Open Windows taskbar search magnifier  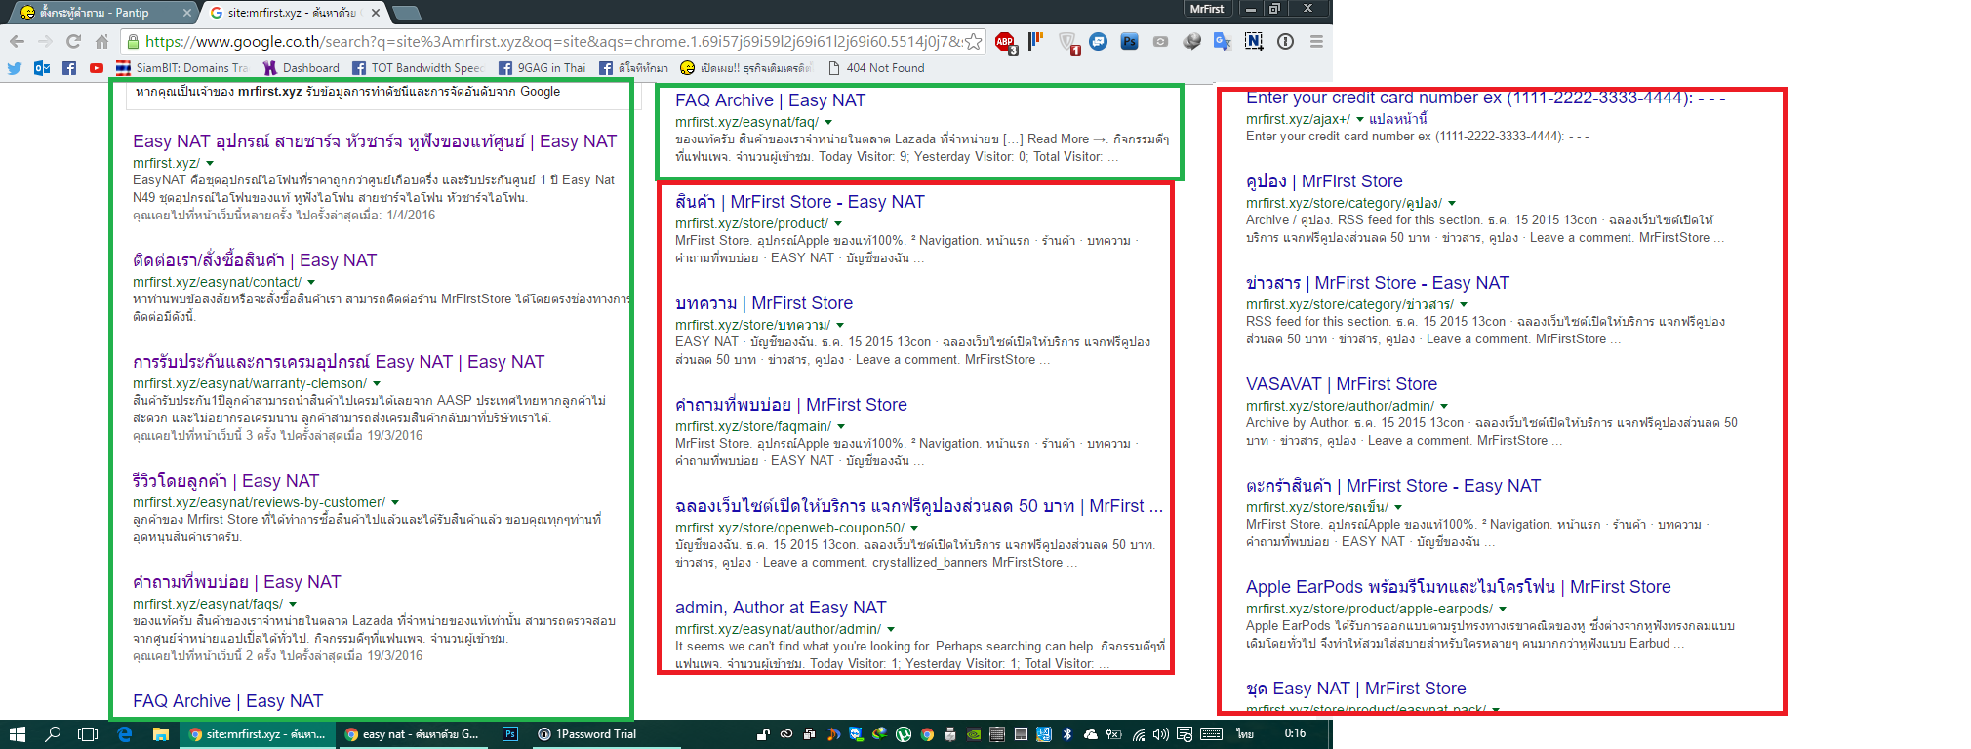[x=53, y=734]
